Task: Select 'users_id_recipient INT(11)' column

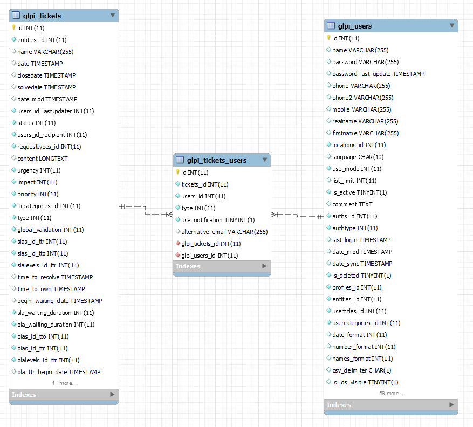Action: tap(52, 135)
